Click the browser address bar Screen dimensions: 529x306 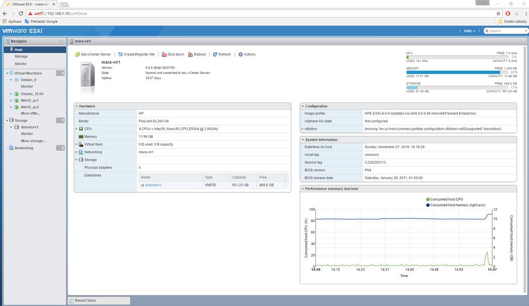[x=263, y=13]
